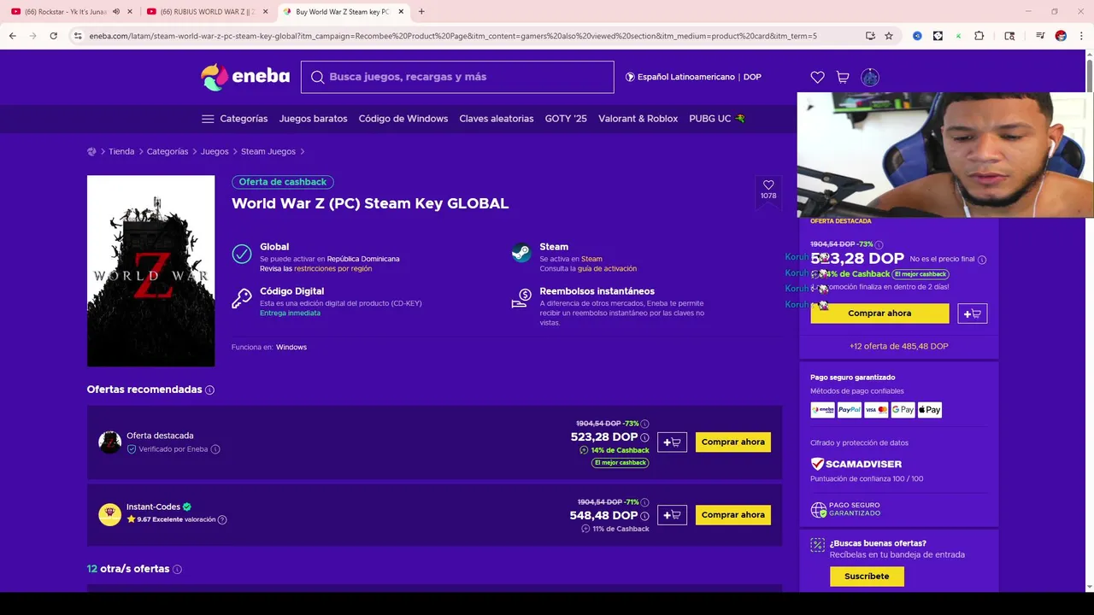Show info for No es el precio final
The image size is (1094, 615).
981,260
